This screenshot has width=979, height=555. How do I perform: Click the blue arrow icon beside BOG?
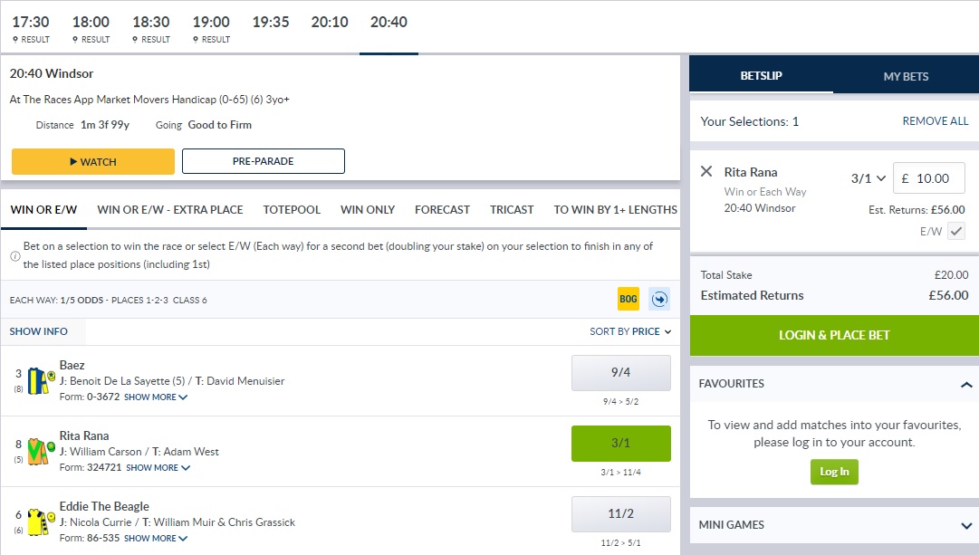659,299
